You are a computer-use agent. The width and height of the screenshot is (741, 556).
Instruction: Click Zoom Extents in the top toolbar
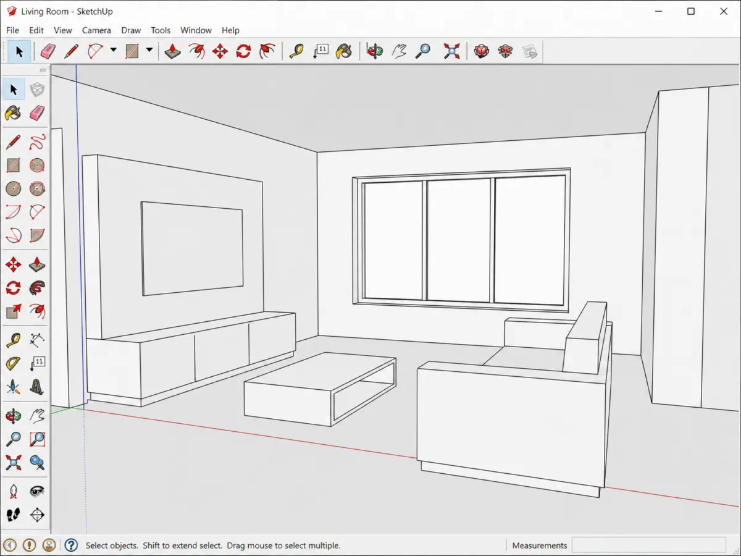coord(452,51)
